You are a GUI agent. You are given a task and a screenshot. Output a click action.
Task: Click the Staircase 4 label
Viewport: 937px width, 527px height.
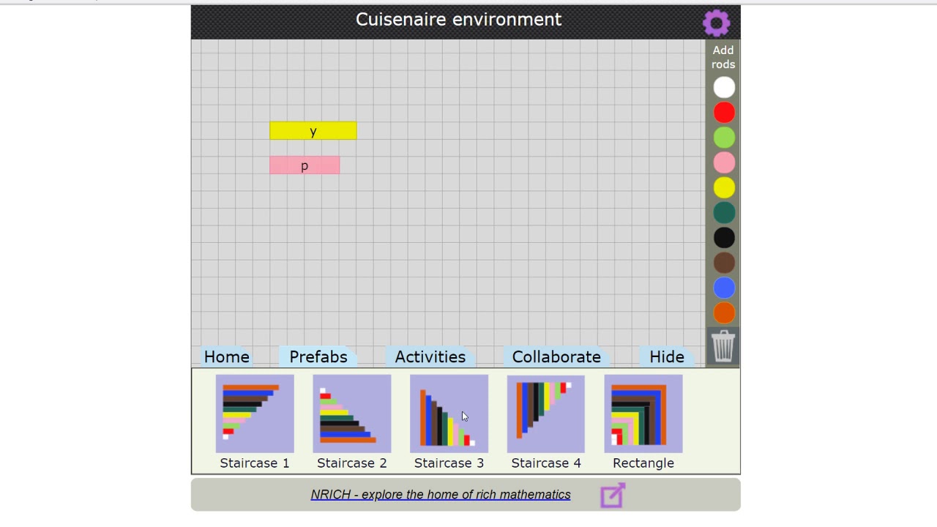click(546, 463)
